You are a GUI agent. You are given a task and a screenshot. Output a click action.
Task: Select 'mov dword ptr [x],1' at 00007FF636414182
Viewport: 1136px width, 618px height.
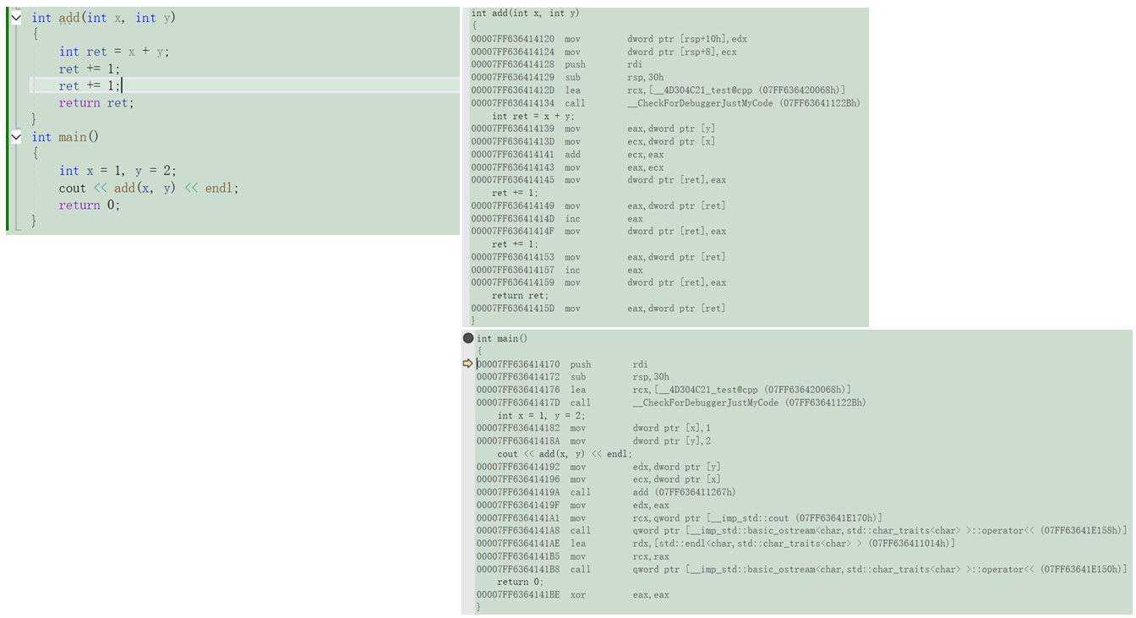593,429
